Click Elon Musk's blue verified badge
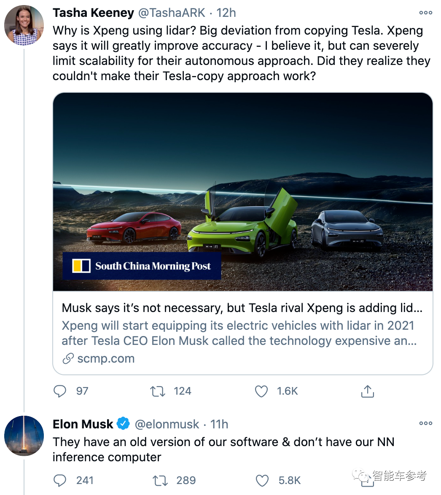The height and width of the screenshot is (495, 441). (123, 423)
